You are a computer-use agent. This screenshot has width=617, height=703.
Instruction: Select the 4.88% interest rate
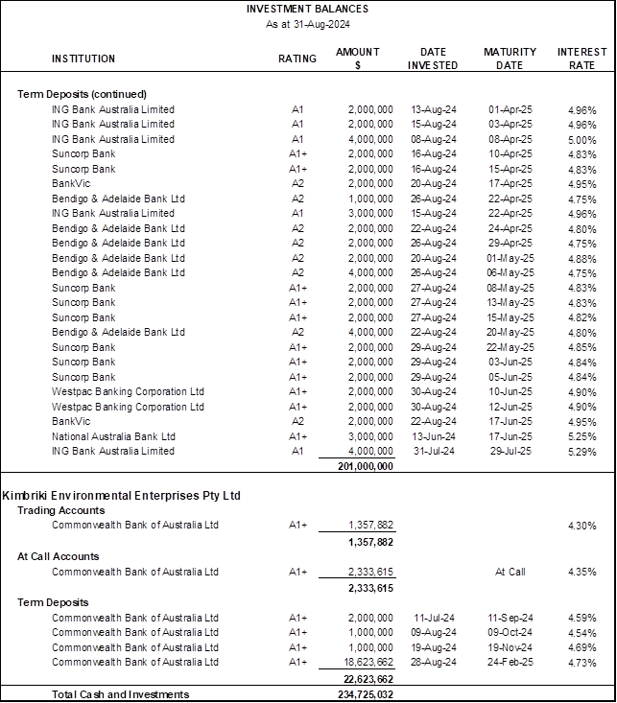point(582,259)
